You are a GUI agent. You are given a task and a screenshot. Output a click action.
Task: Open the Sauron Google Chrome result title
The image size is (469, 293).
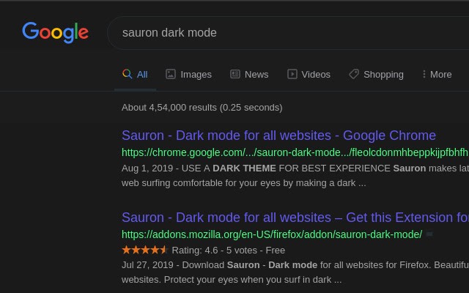tap(278, 136)
